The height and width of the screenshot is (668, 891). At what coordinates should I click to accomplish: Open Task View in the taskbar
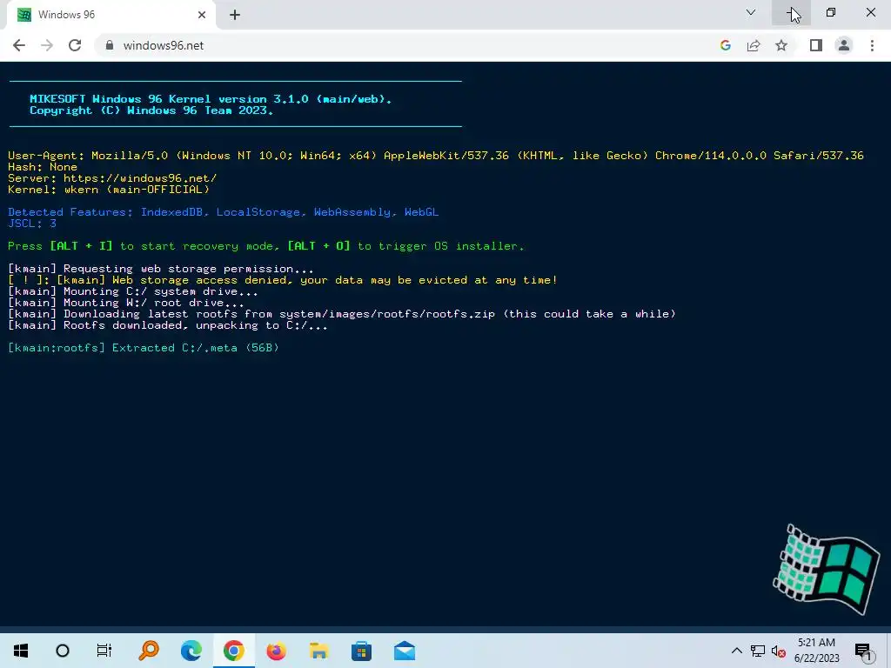pyautogui.click(x=104, y=651)
